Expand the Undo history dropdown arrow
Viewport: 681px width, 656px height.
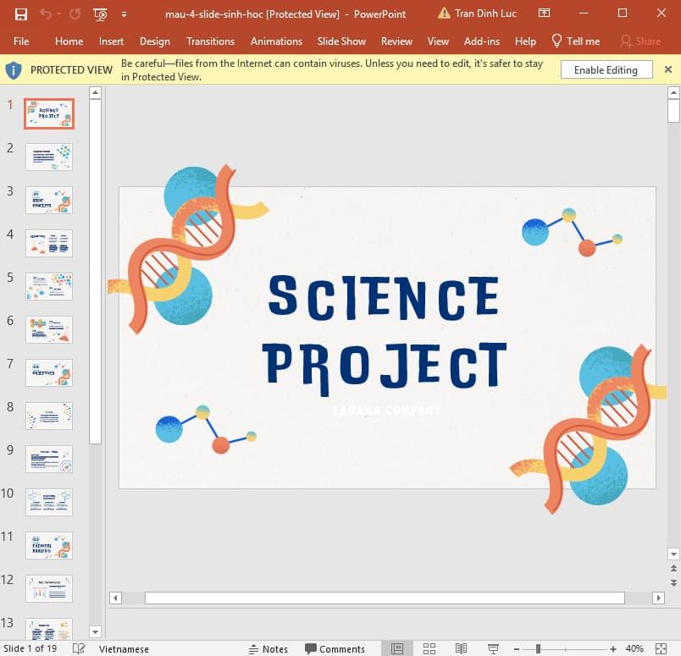tap(59, 15)
